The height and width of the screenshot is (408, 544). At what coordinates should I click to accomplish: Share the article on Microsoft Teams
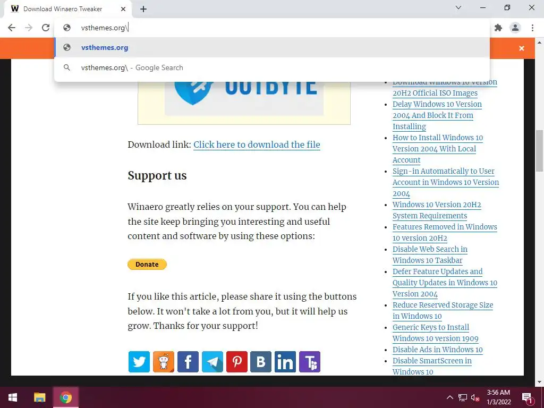click(x=310, y=361)
